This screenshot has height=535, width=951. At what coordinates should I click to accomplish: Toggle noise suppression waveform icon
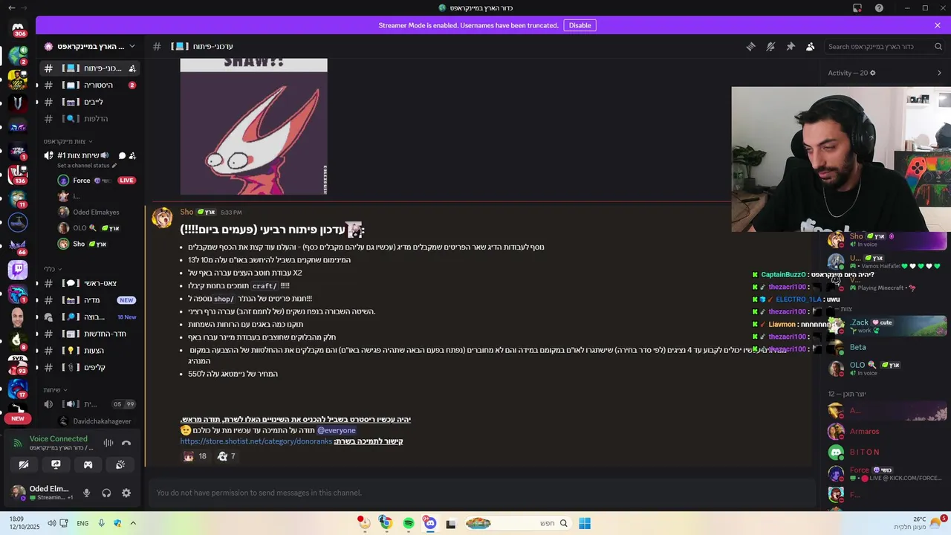108,443
